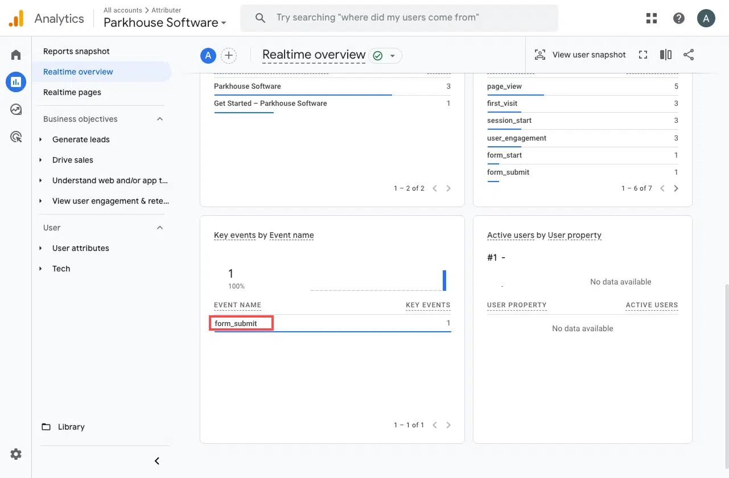Screen dimensions: 729x478
Task: Open the Google apps grid
Action: point(651,18)
